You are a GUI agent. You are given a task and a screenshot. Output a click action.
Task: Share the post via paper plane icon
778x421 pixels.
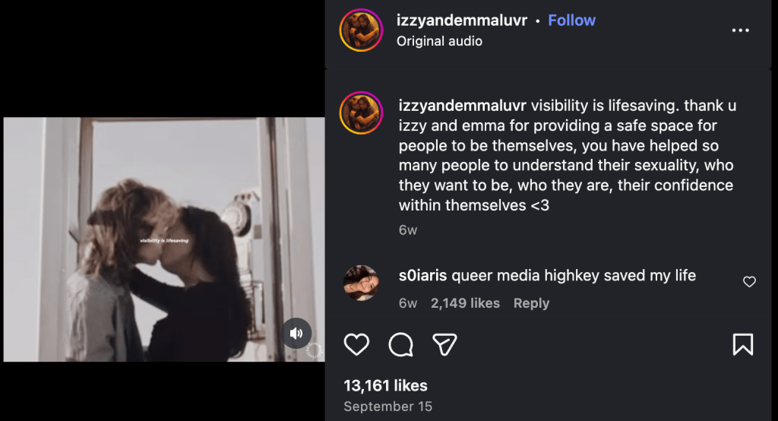click(x=444, y=345)
